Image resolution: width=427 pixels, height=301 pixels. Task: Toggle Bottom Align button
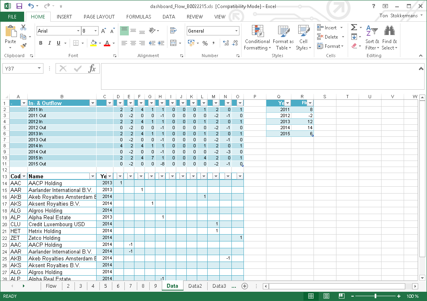(x=142, y=31)
